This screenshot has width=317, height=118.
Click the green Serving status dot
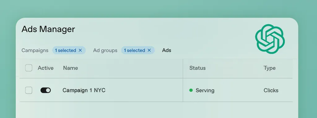(191, 90)
